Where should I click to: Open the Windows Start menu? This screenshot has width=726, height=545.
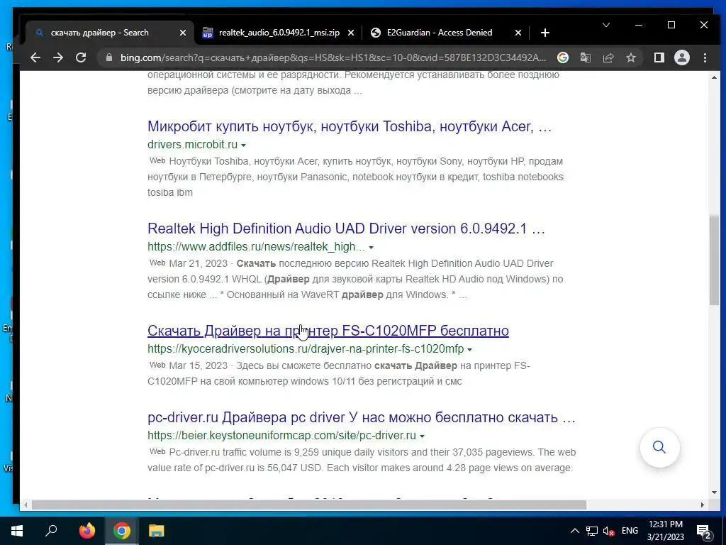(x=17, y=531)
